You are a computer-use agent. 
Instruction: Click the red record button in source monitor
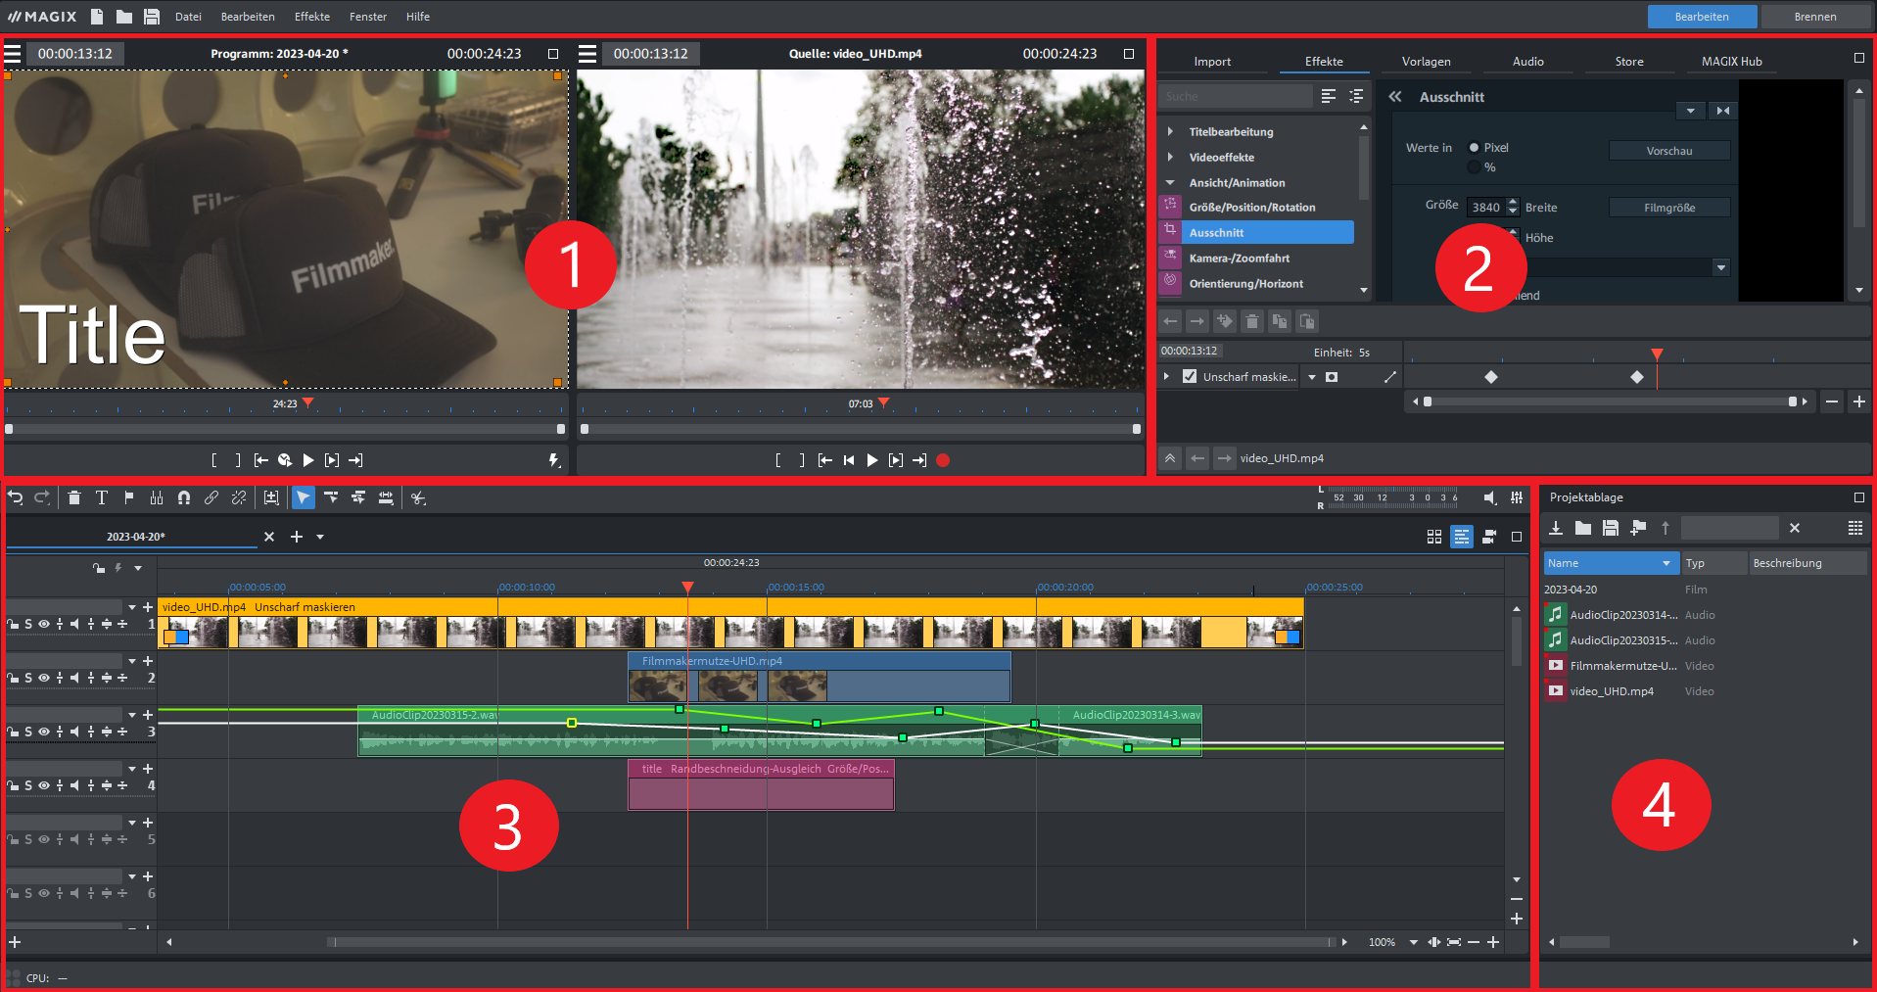(x=943, y=460)
